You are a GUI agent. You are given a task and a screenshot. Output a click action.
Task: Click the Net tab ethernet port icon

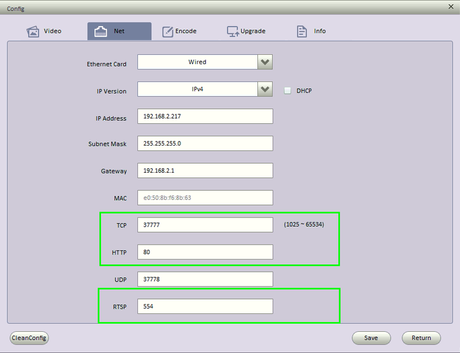(100, 31)
